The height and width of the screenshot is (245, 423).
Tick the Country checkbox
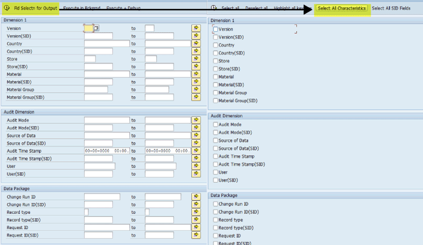click(x=215, y=45)
